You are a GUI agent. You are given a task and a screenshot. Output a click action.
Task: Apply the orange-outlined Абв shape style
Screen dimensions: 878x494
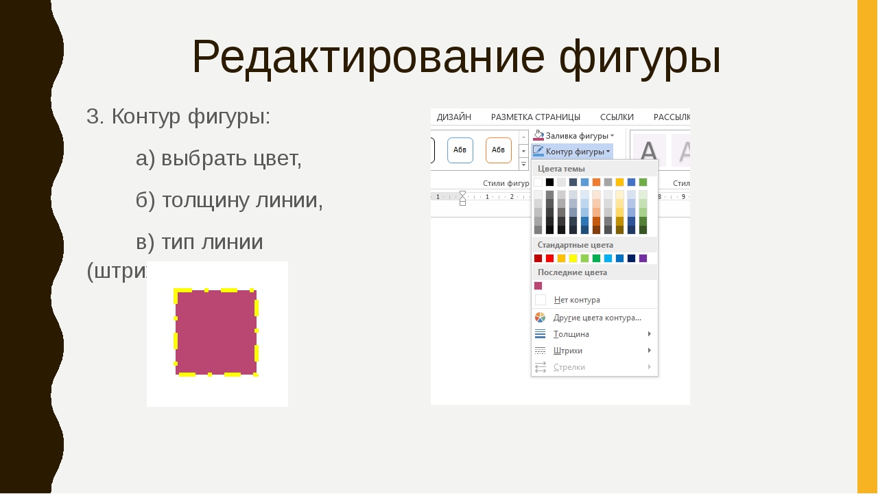pyautogui.click(x=499, y=150)
